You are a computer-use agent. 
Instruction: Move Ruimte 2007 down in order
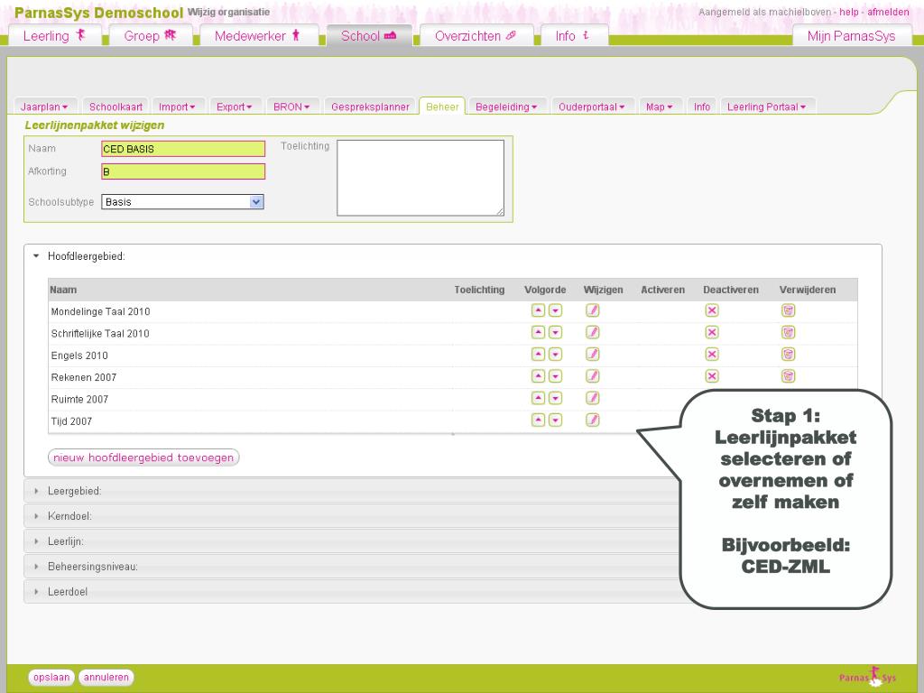click(x=555, y=398)
